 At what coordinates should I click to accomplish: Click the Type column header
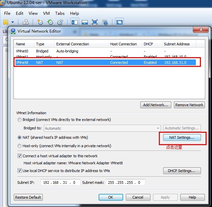click(x=44, y=44)
